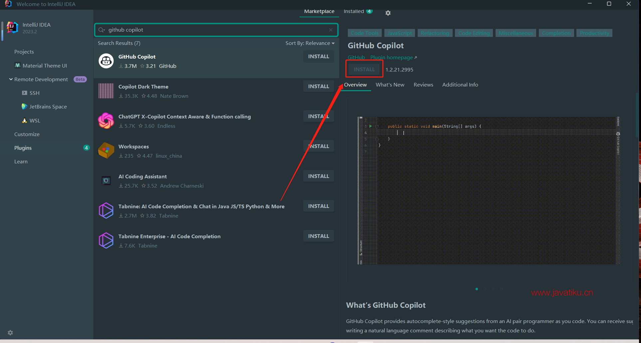Open the Sort By Relevance dropdown

pyautogui.click(x=310, y=43)
